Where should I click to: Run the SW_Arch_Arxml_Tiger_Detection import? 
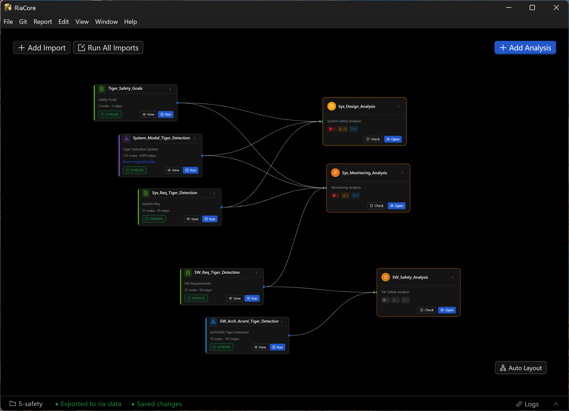click(278, 347)
